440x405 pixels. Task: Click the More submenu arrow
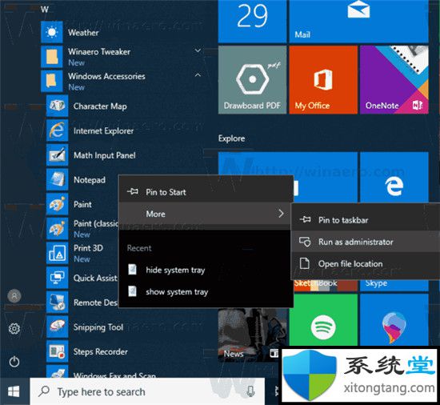[x=281, y=214]
